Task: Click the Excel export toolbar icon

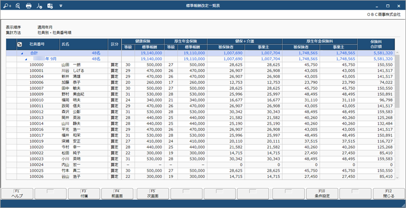Action: [x=50, y=5]
